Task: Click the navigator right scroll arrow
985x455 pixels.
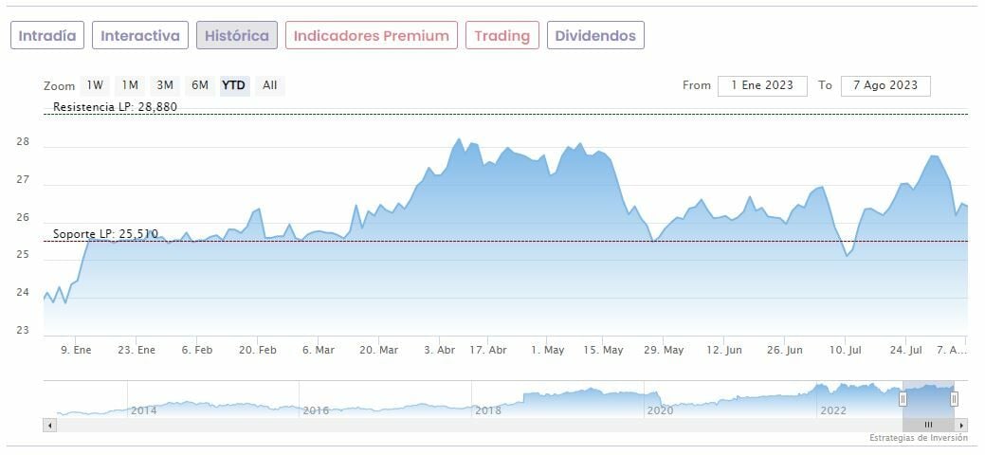Action: (x=962, y=425)
